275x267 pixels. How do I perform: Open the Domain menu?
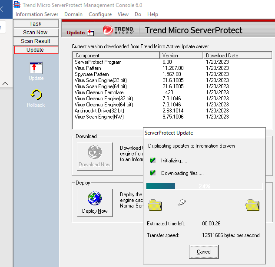[x=73, y=14]
